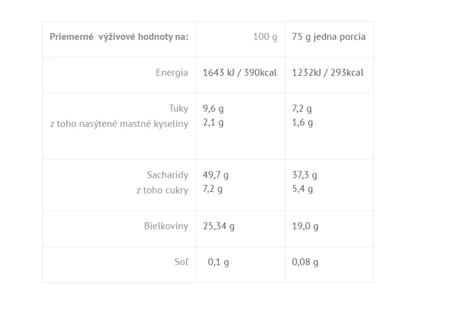Select the '75 g jedna porcia' header
This screenshot has height=334, width=474.
[329, 37]
